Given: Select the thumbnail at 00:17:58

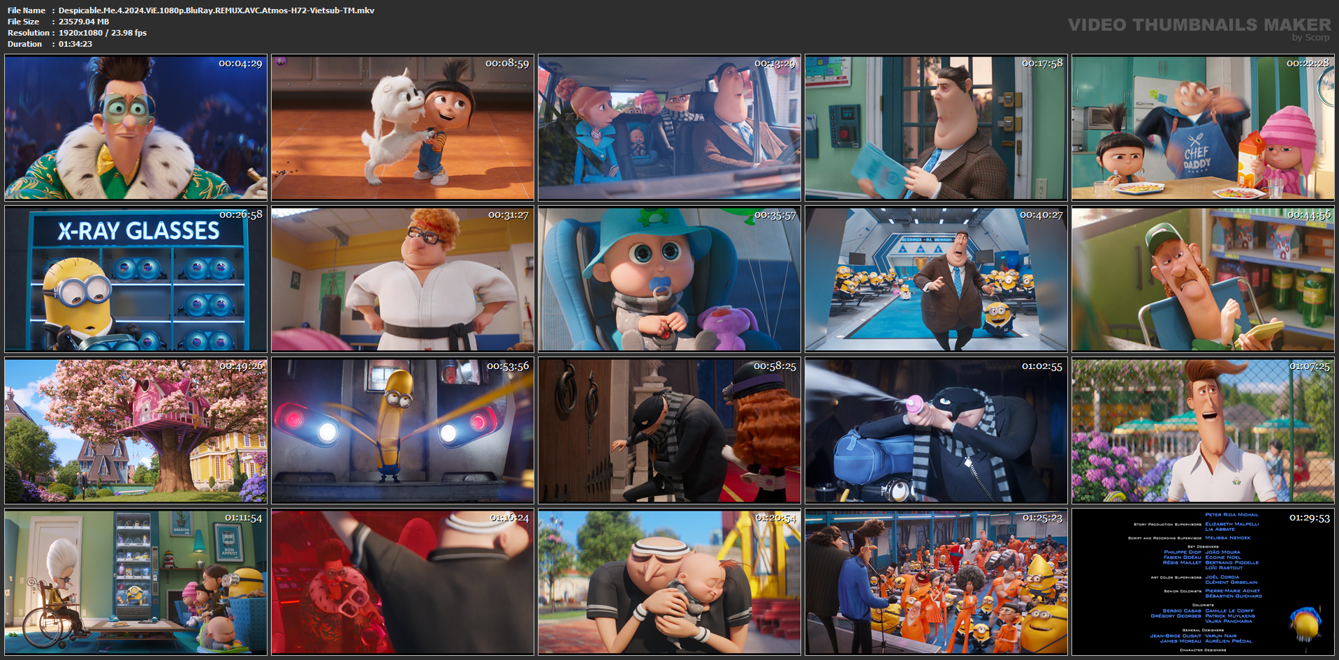Looking at the screenshot, I should 937,128.
